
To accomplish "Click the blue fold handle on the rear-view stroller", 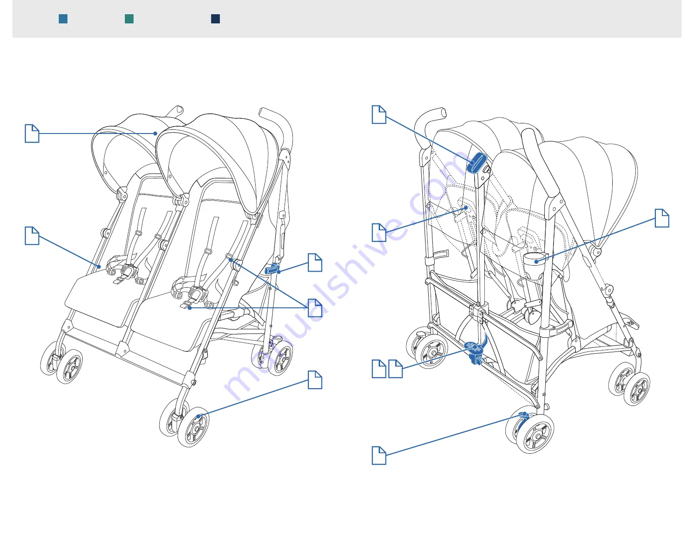I will click(477, 163).
